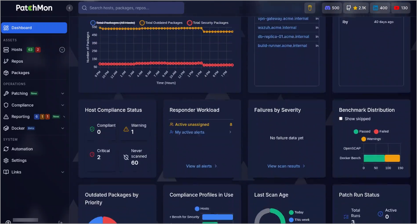Click the Active clock icon in Patch Run Status
417x224 pixels.
pyautogui.click(x=380, y=214)
